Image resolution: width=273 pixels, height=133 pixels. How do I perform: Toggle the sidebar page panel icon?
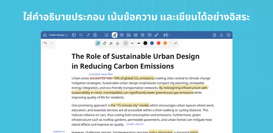pos(74,35)
